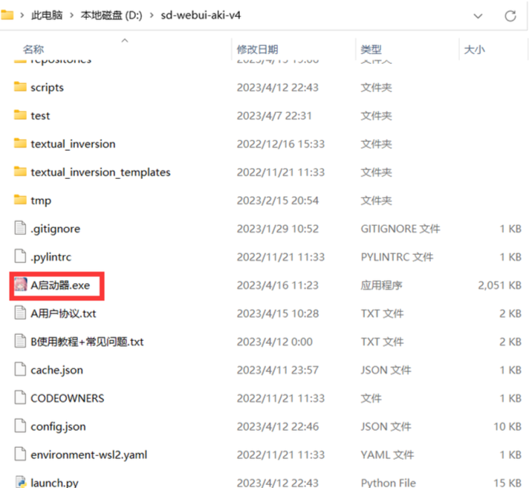
Task: Select the .pylintrc file name
Action: (51, 257)
